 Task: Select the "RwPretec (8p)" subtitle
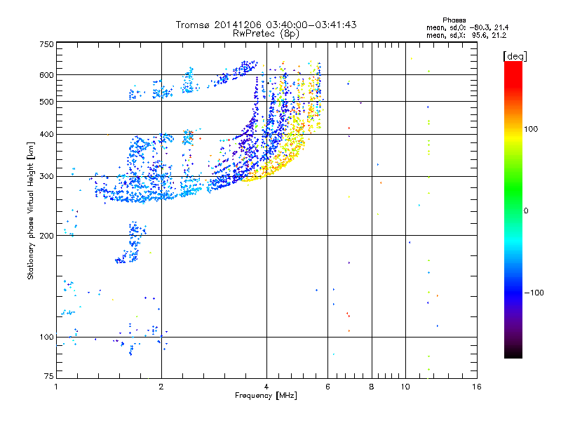tap(266, 34)
